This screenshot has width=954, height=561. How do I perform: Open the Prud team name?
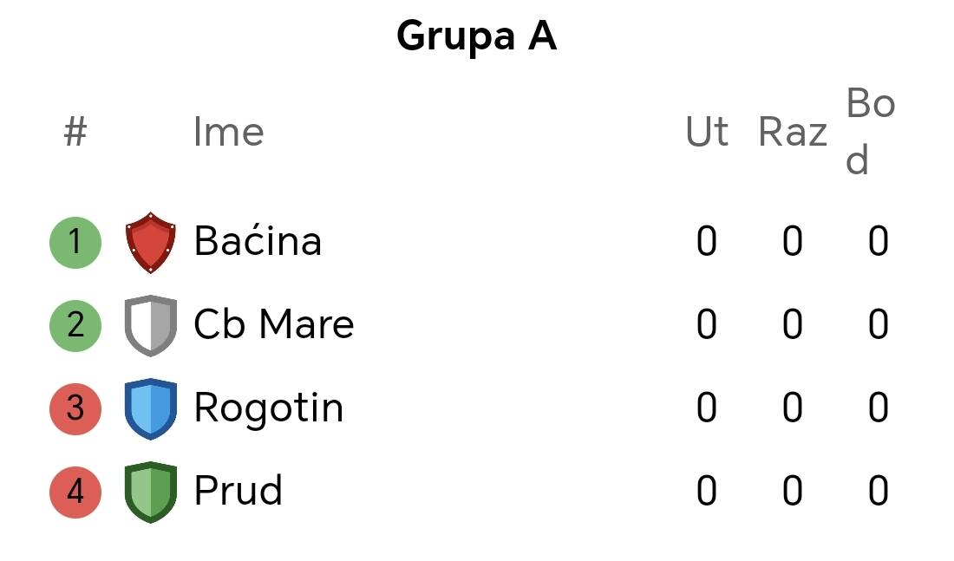pos(238,491)
